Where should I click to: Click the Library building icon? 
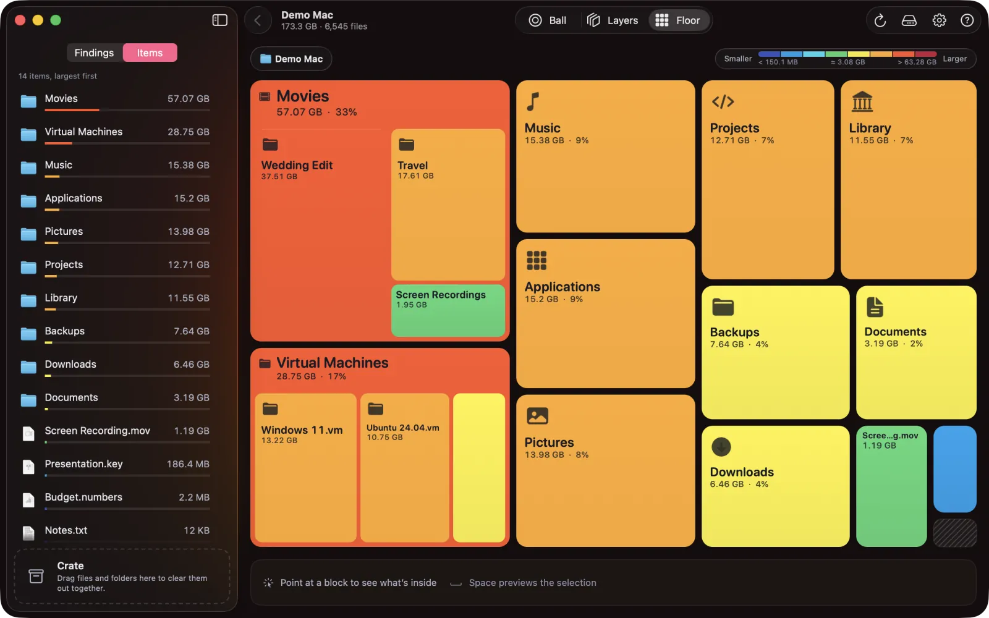(862, 101)
